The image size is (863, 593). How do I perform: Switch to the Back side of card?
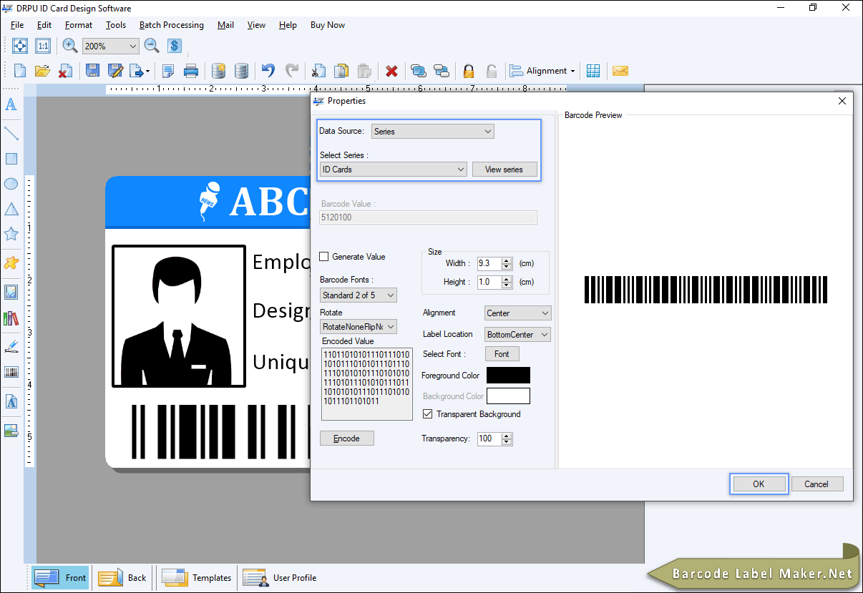122,578
